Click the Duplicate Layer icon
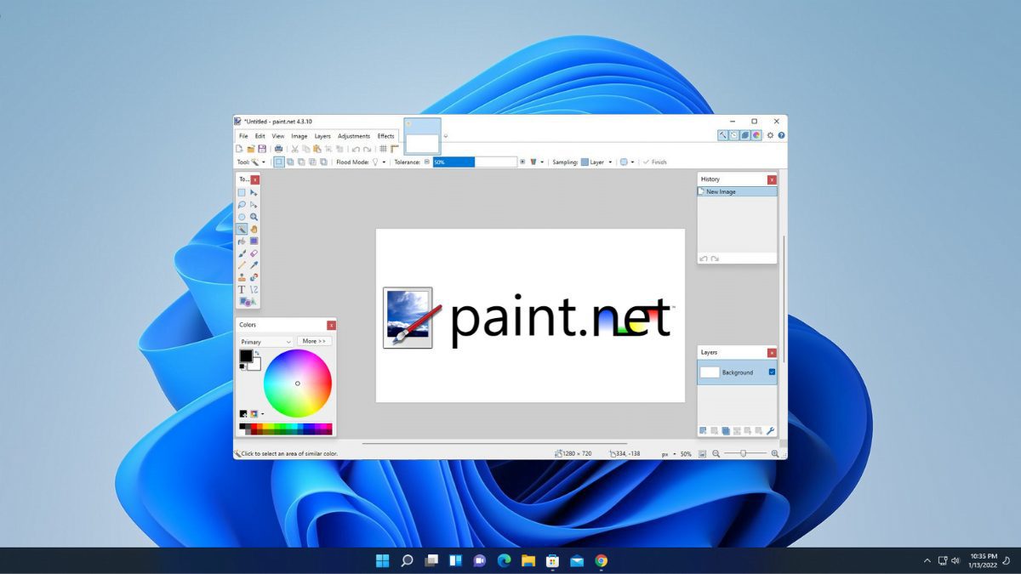Image resolution: width=1021 pixels, height=574 pixels. pos(725,431)
